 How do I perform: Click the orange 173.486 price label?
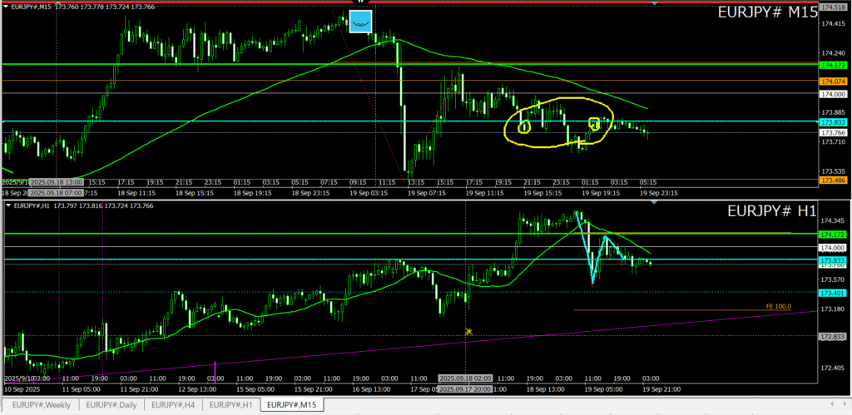833,180
